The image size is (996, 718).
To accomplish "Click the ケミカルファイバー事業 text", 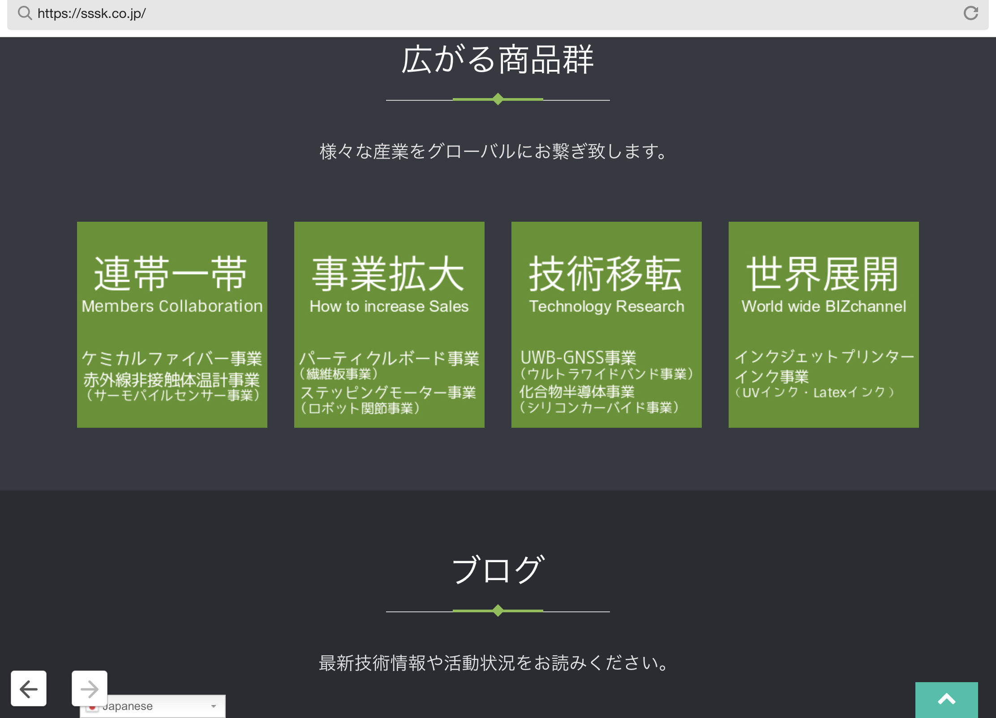I will pyautogui.click(x=172, y=358).
